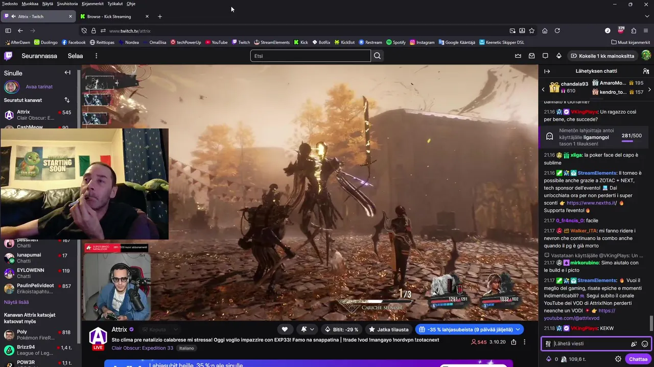Click Chattaa send button
The width and height of the screenshot is (654, 367).
tap(638, 359)
